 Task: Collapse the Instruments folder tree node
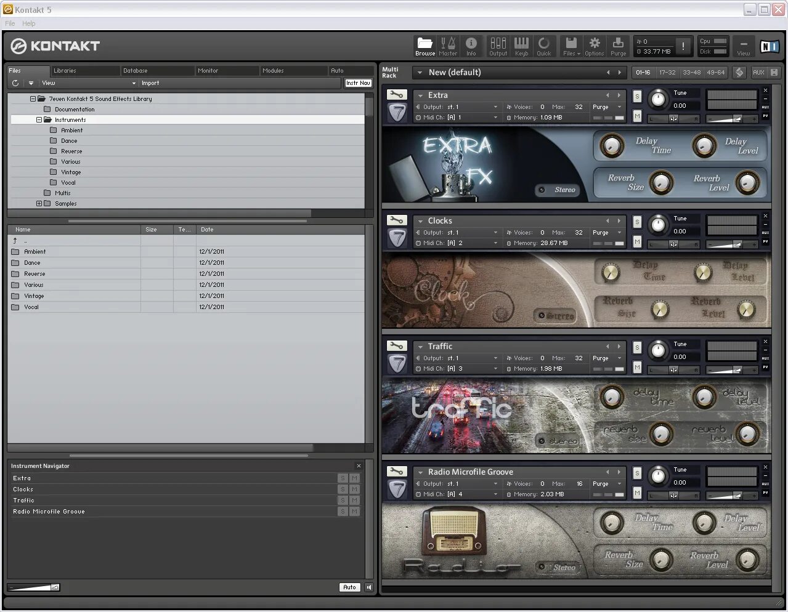pyautogui.click(x=39, y=120)
